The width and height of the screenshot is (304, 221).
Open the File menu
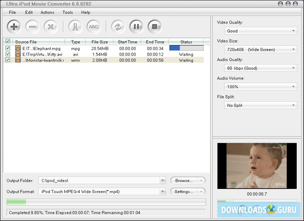click(12, 12)
